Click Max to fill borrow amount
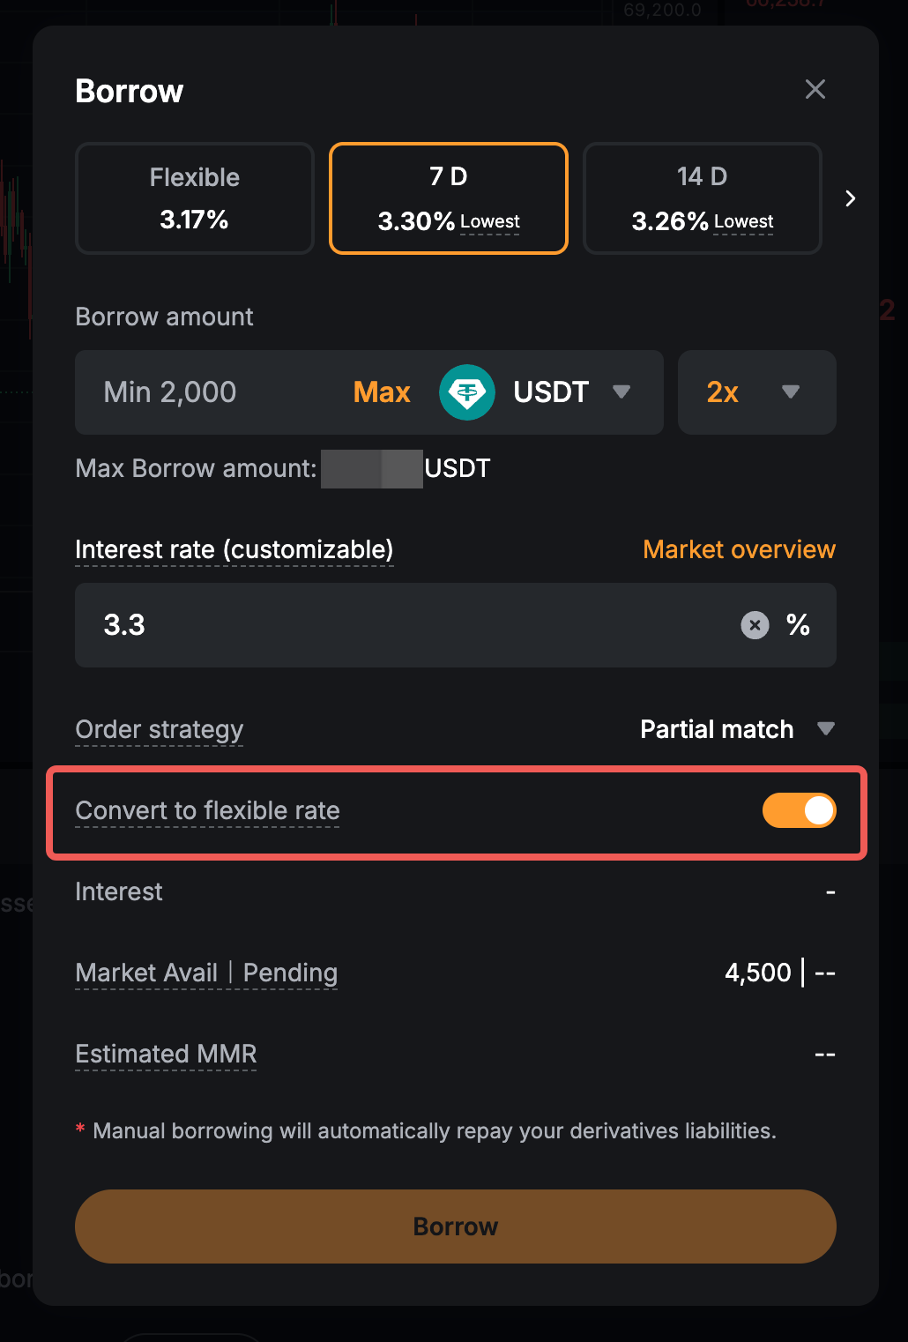The image size is (908, 1342). tap(382, 392)
